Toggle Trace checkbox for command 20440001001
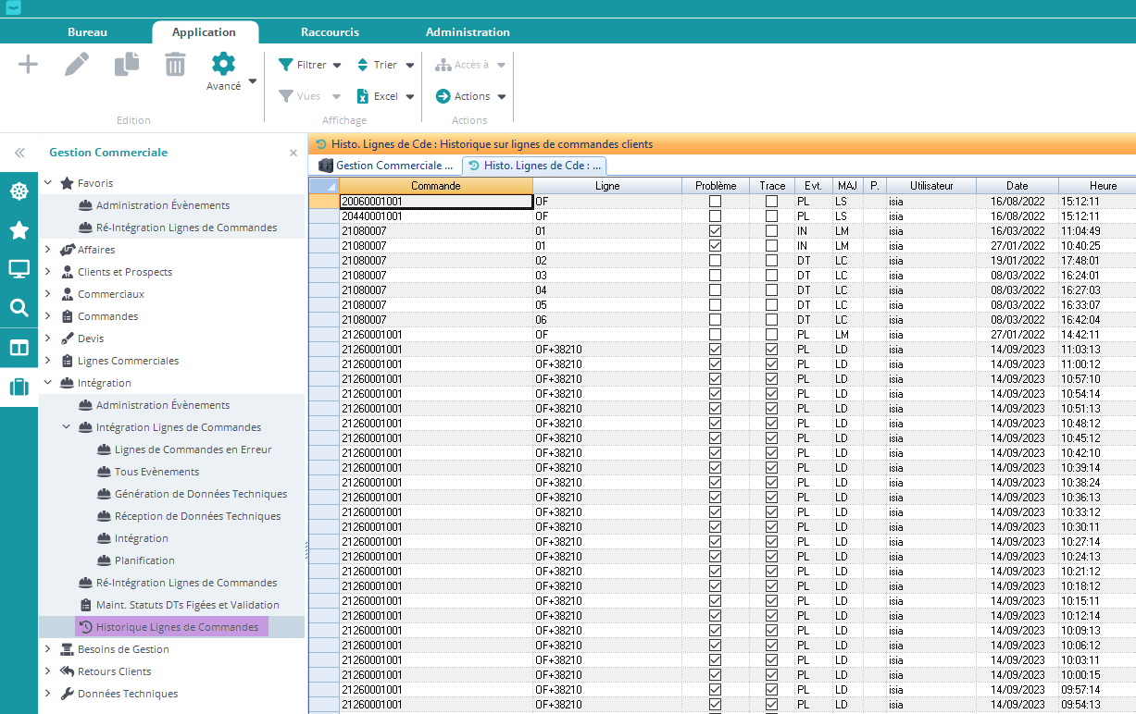 [x=771, y=216]
